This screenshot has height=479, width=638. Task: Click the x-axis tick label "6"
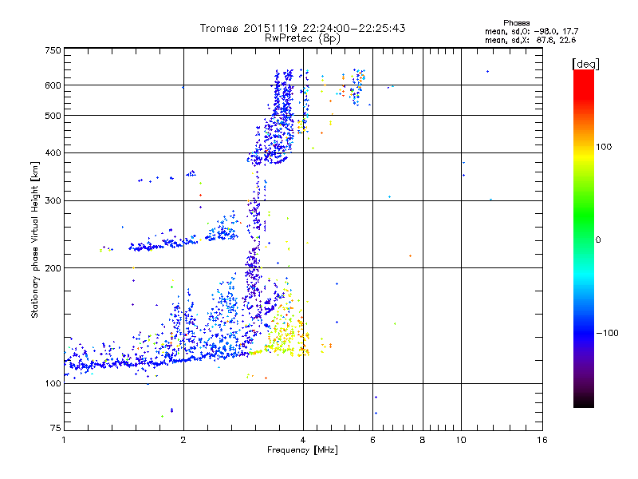pos(372,440)
